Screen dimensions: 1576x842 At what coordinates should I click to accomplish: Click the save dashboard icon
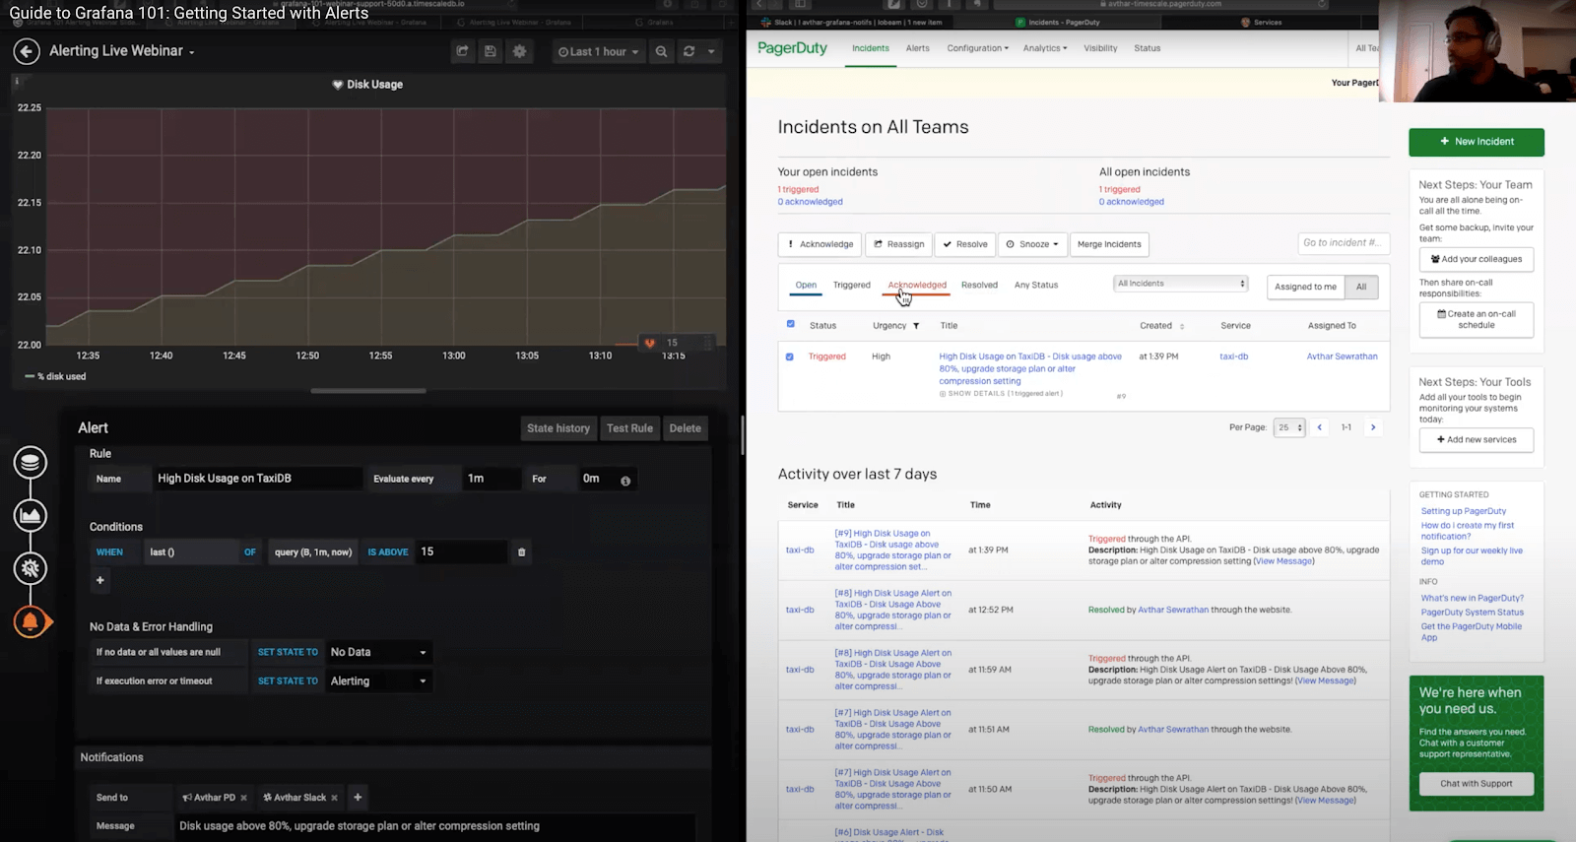click(x=491, y=51)
